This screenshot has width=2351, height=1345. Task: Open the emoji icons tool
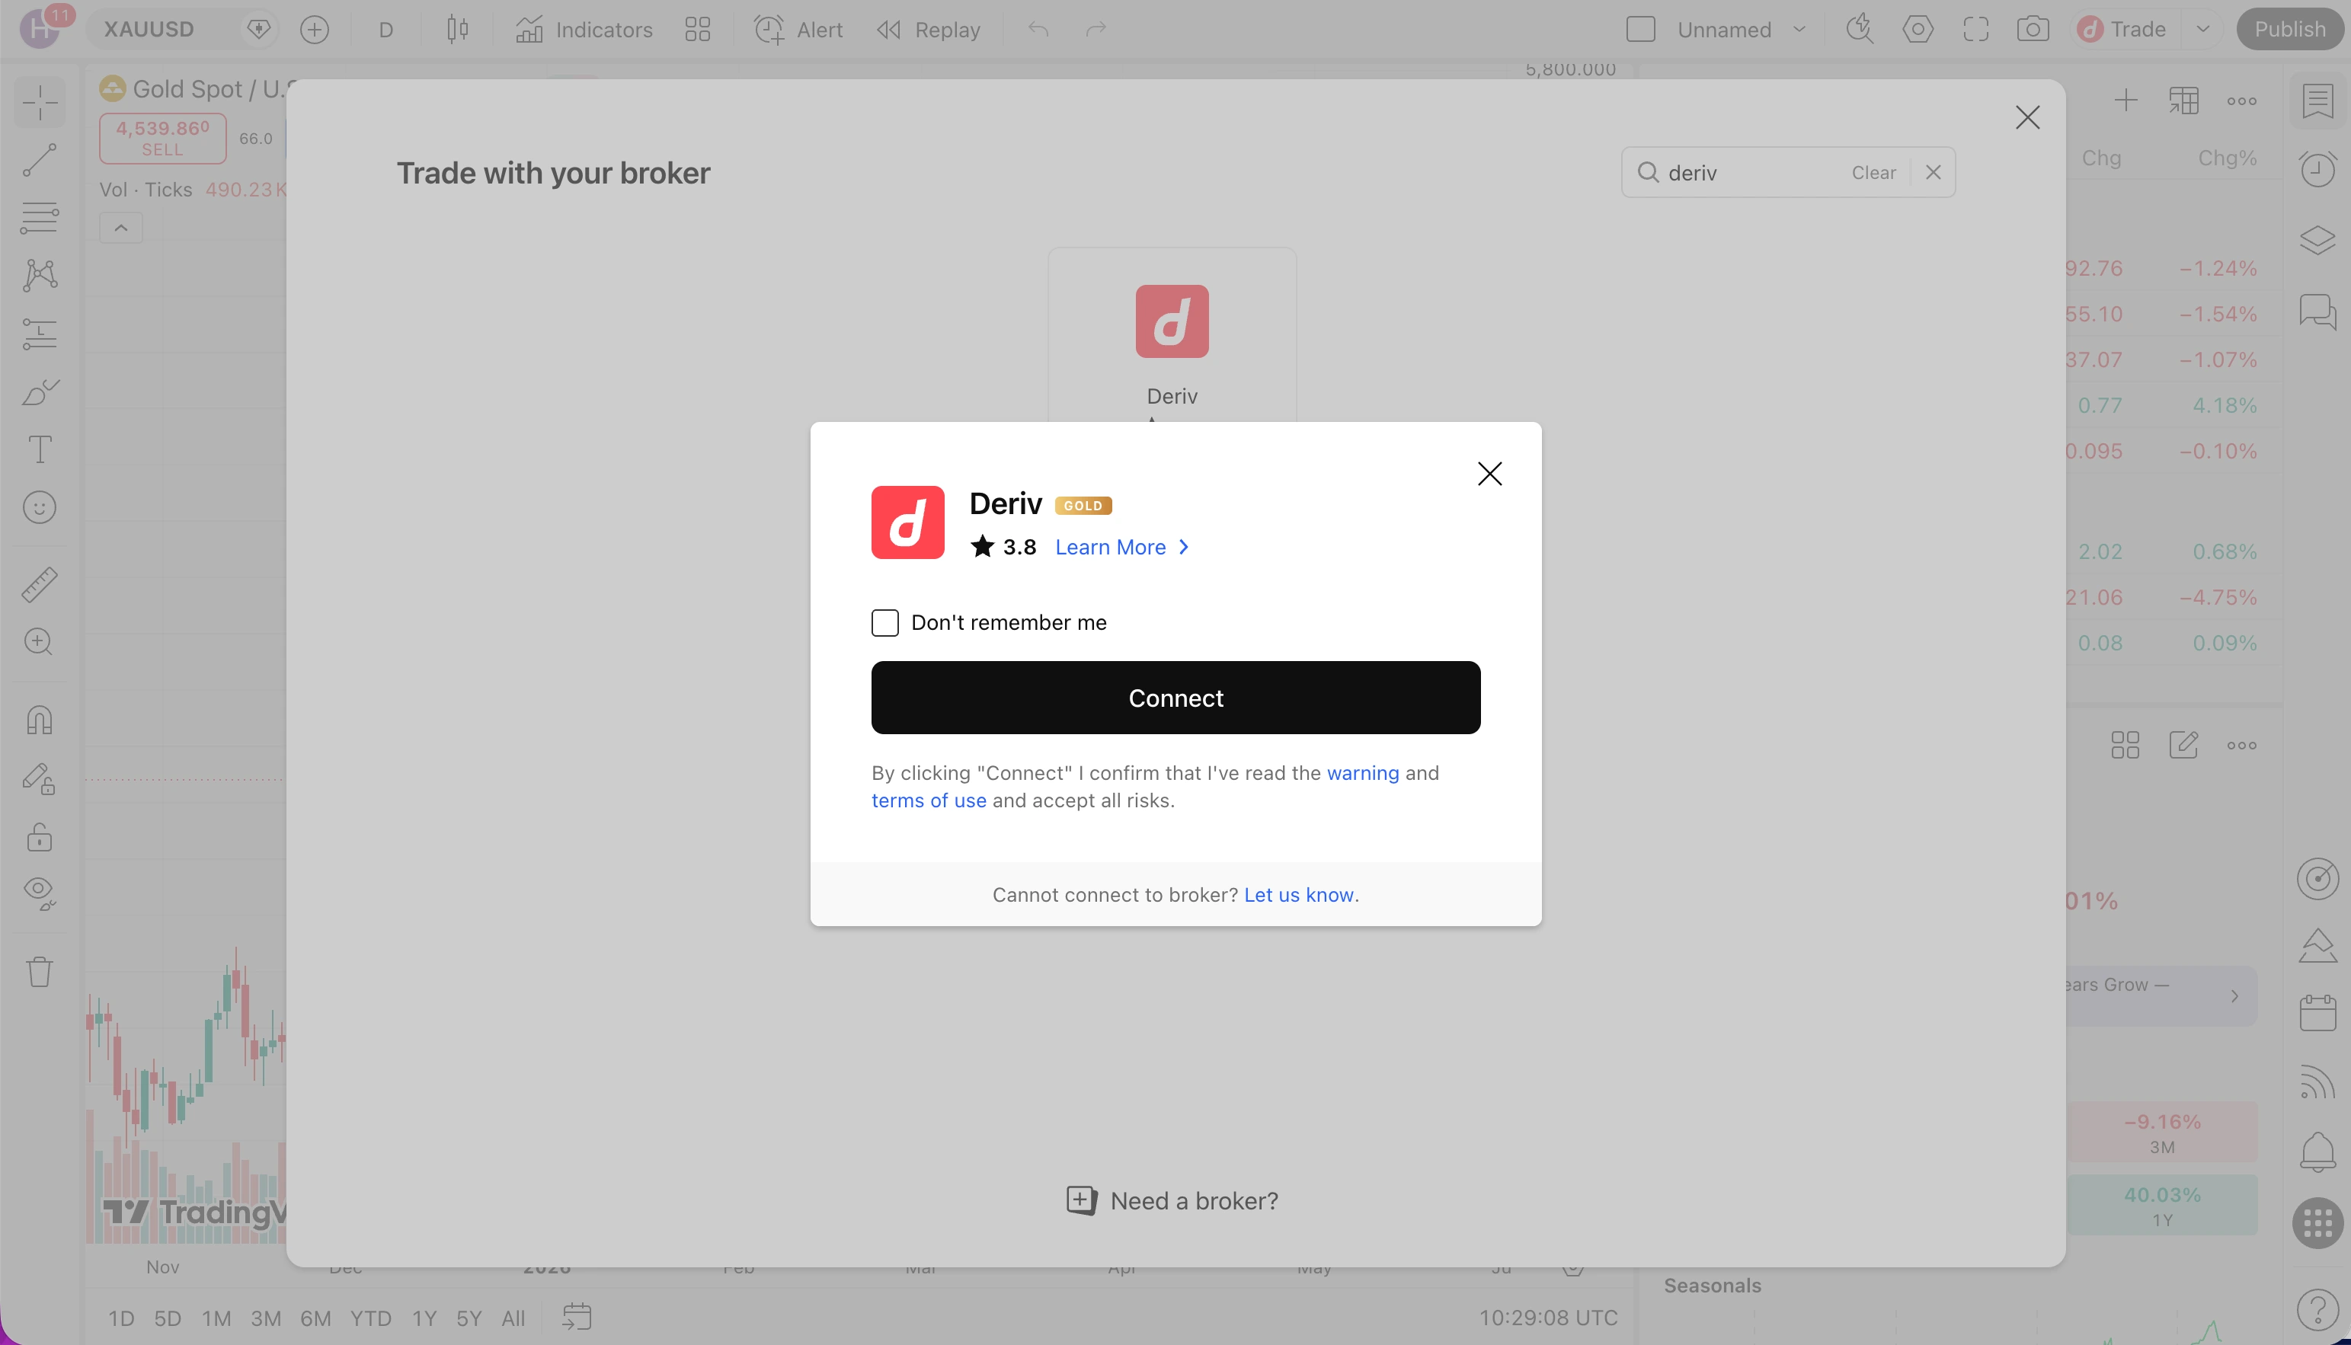click(x=40, y=507)
